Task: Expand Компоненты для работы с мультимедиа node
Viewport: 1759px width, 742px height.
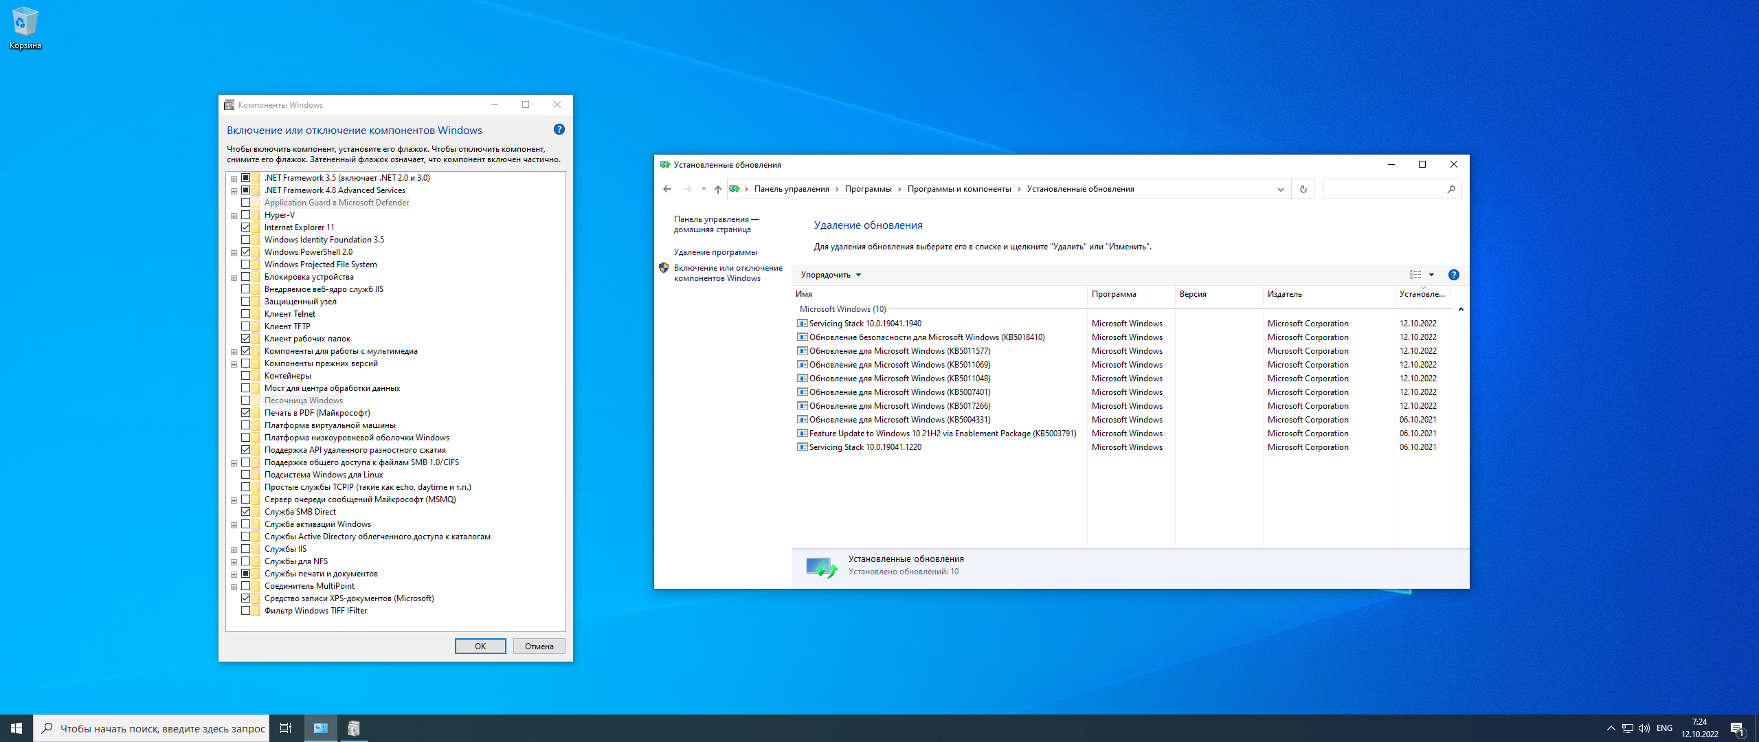Action: click(x=234, y=352)
